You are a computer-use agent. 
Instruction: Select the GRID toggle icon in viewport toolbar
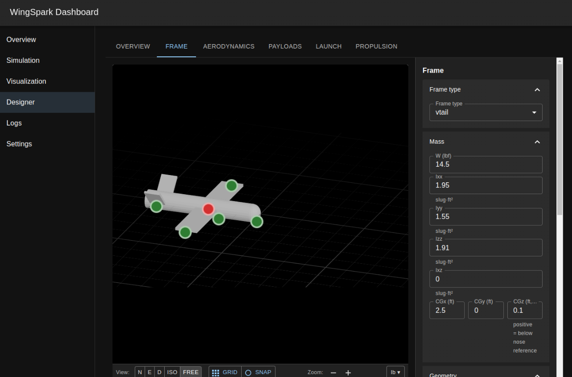click(216, 372)
